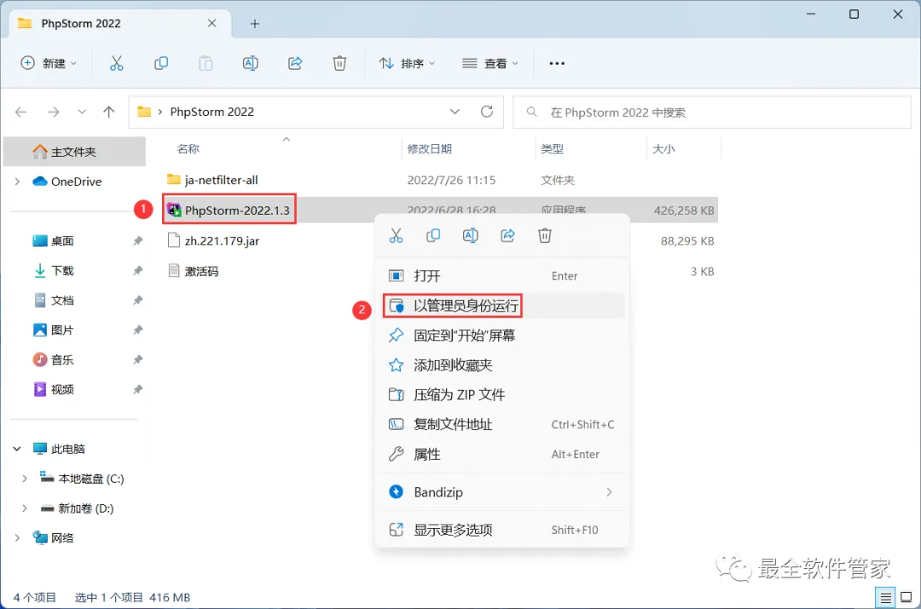
Task: Open the 查看 view dropdown
Action: point(490,63)
